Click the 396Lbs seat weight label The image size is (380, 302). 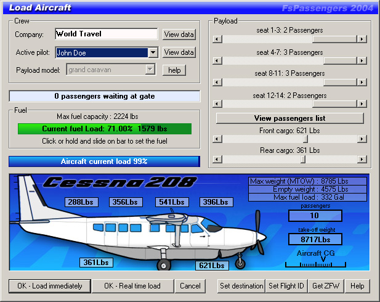coord(216,202)
